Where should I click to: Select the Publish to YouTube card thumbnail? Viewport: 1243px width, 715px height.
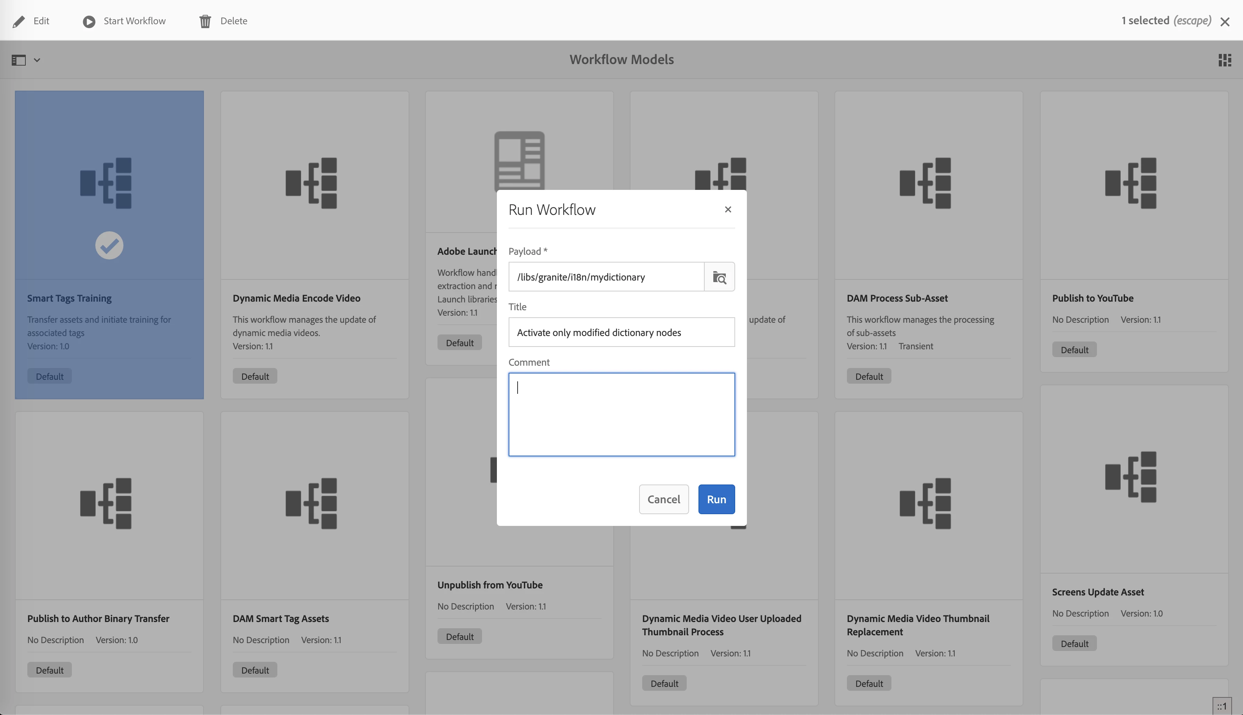tap(1130, 183)
